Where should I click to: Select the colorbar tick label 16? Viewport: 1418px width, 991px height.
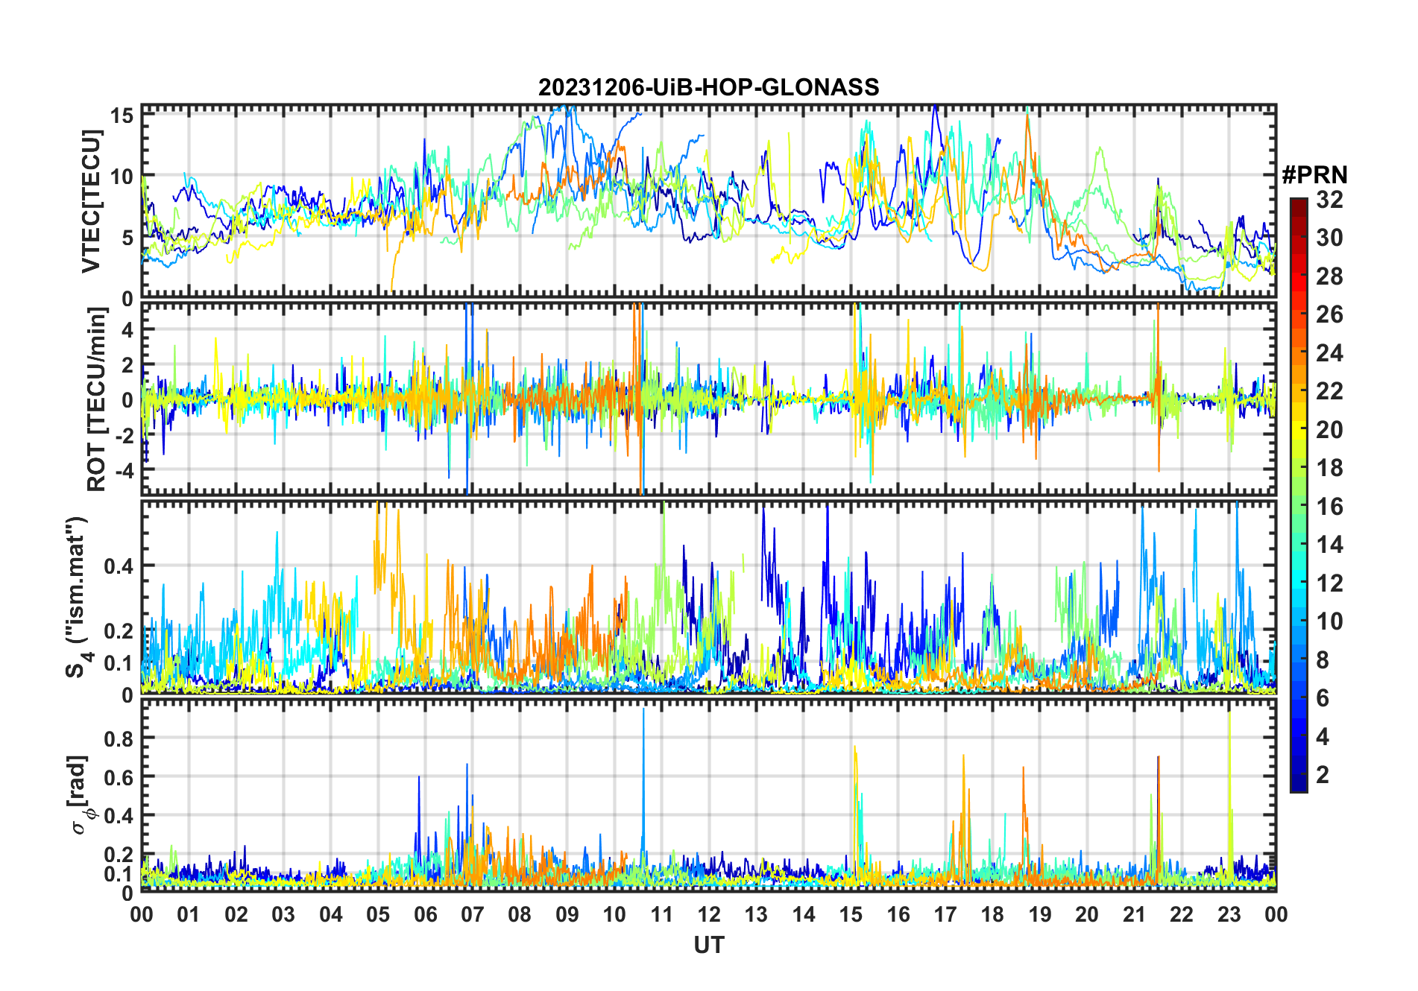pyautogui.click(x=1329, y=507)
